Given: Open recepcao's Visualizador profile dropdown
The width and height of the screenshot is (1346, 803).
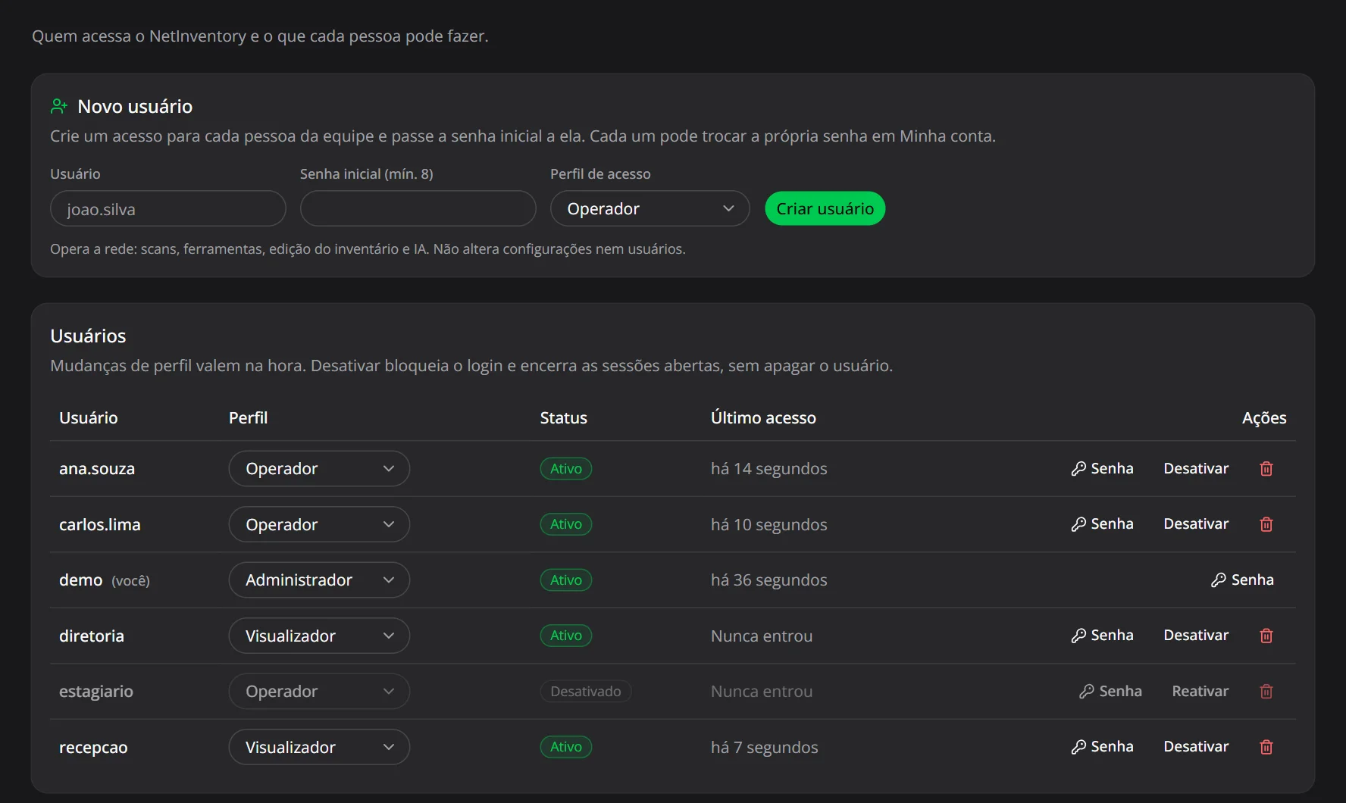Looking at the screenshot, I should click(319, 747).
